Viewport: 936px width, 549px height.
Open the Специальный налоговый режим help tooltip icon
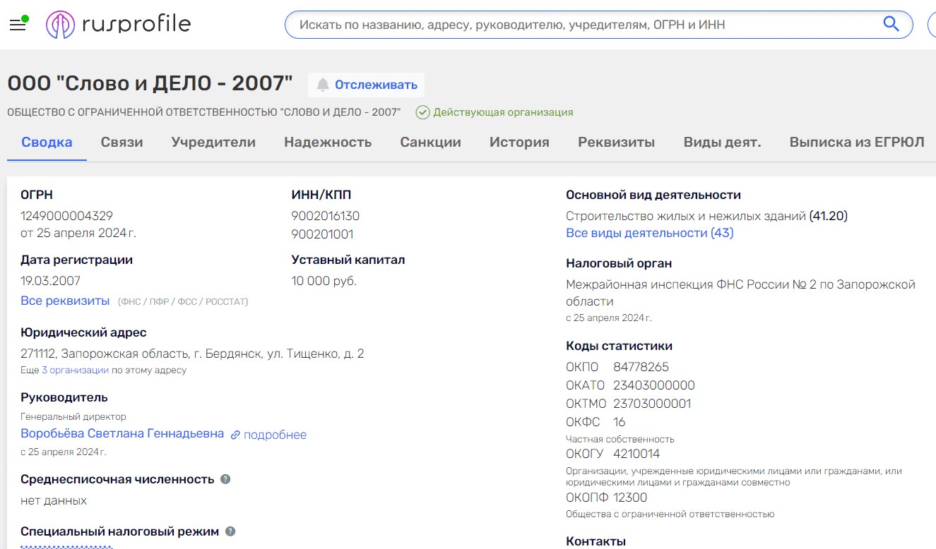point(230,531)
